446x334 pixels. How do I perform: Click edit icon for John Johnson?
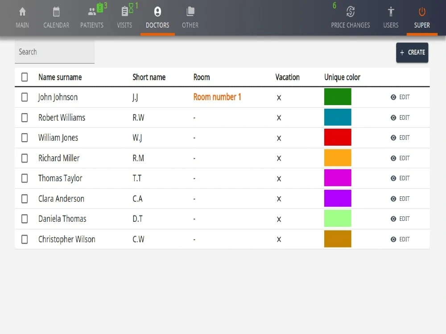point(393,97)
